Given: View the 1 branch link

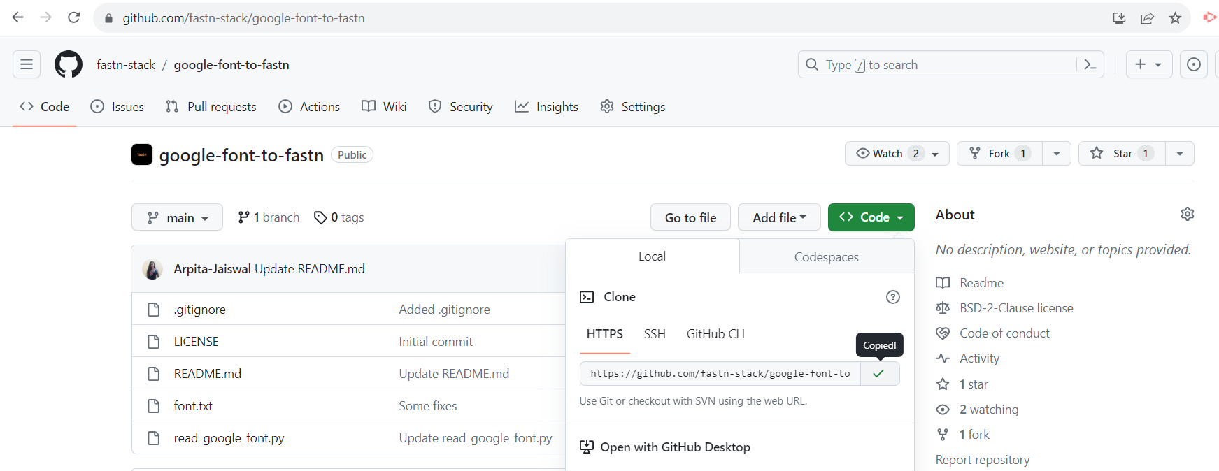Looking at the screenshot, I should (269, 217).
